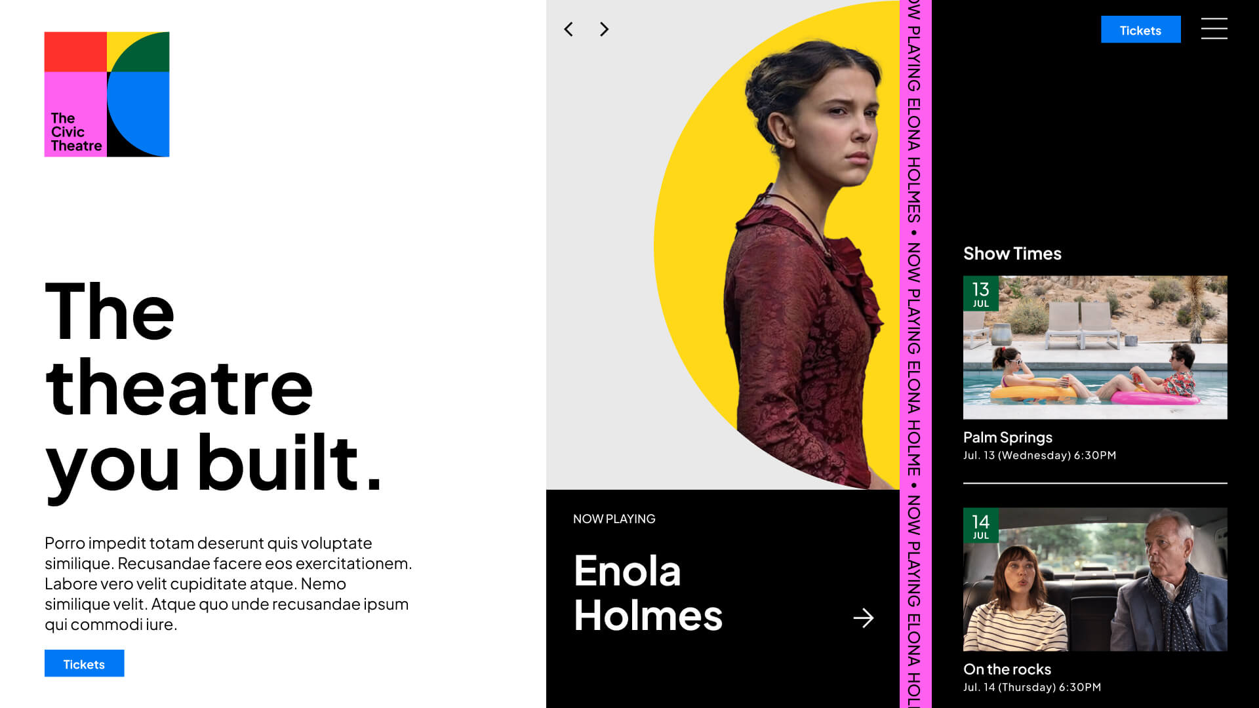Go to previous slide with left chevron

coord(569,29)
